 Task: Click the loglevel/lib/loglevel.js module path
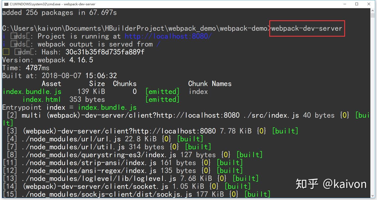tap(99, 178)
